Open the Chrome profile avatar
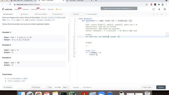 (x=163, y=4)
